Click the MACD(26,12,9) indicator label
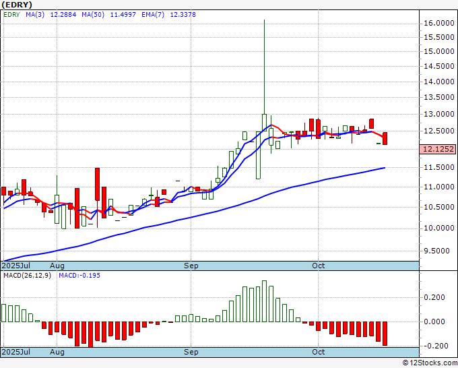 coord(27,276)
